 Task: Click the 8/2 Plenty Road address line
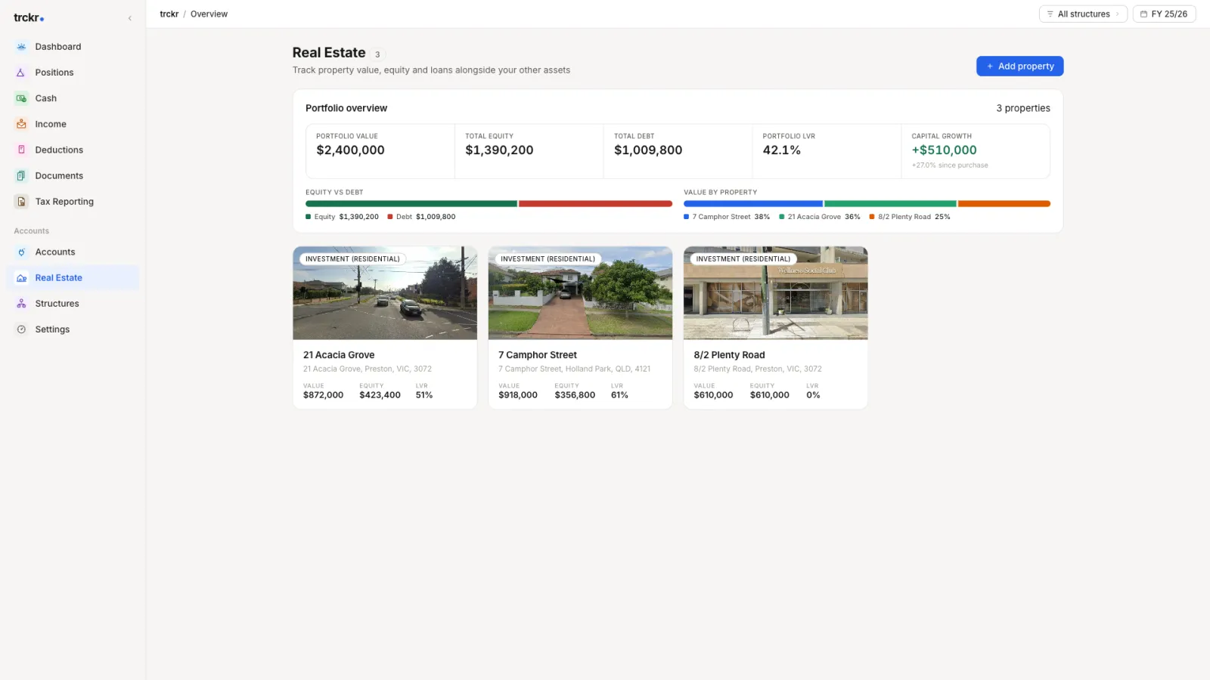758,369
